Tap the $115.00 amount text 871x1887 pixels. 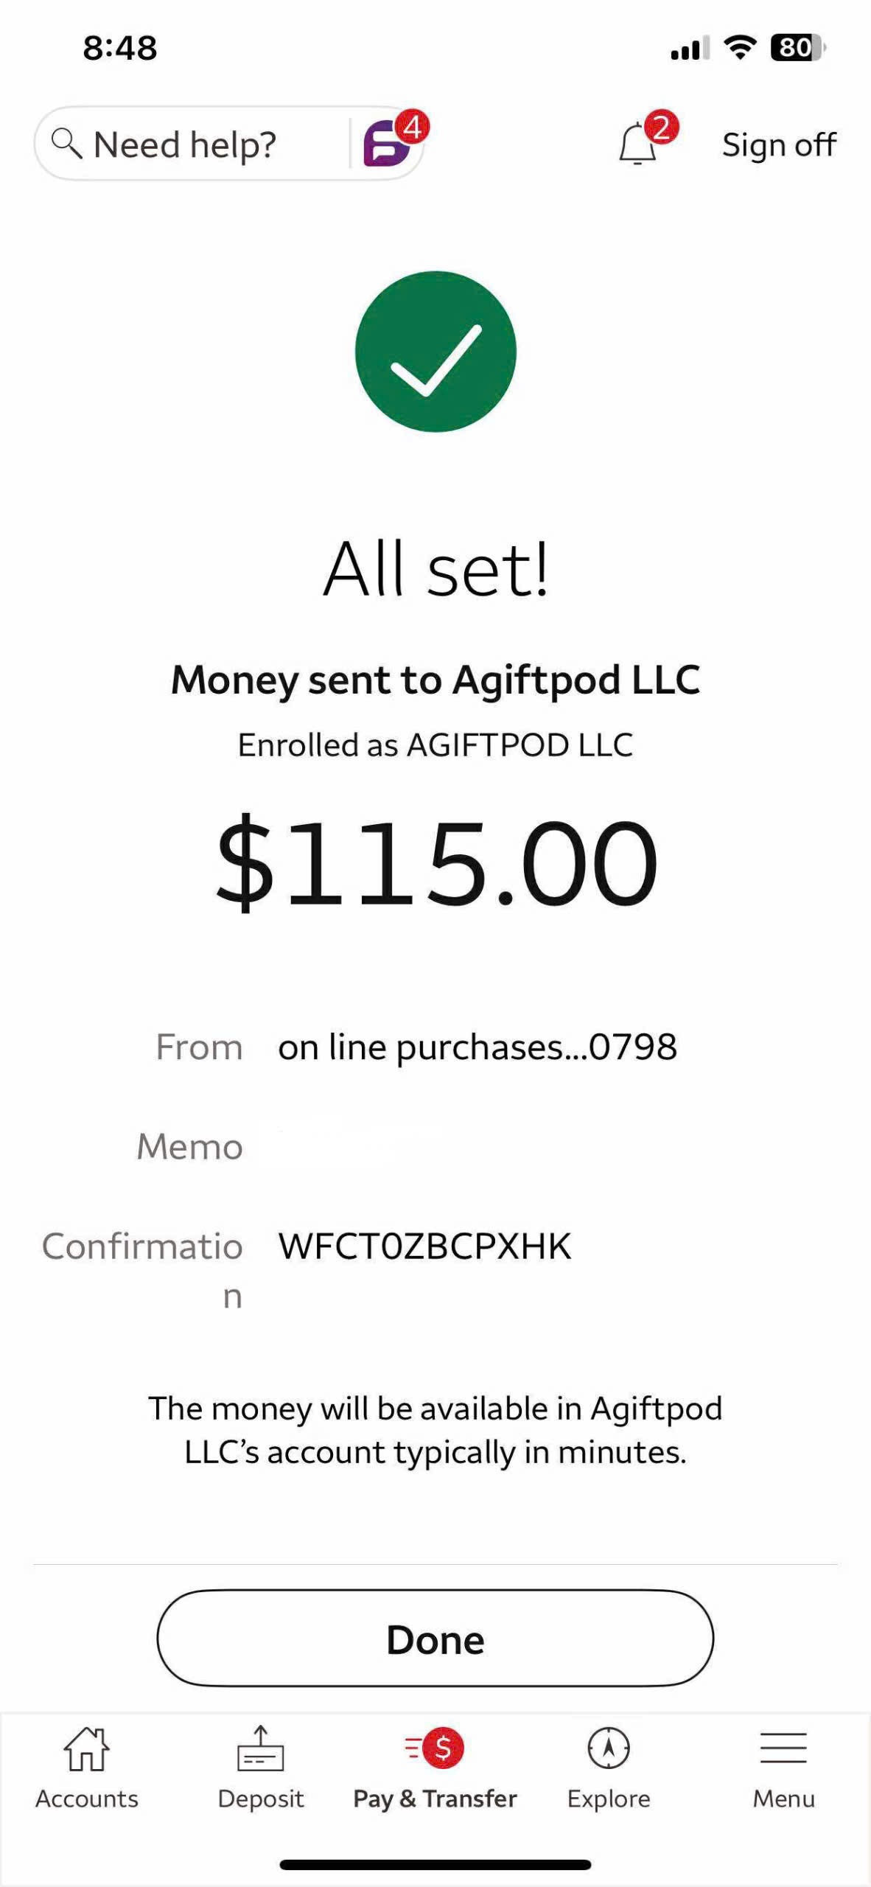pos(436,862)
